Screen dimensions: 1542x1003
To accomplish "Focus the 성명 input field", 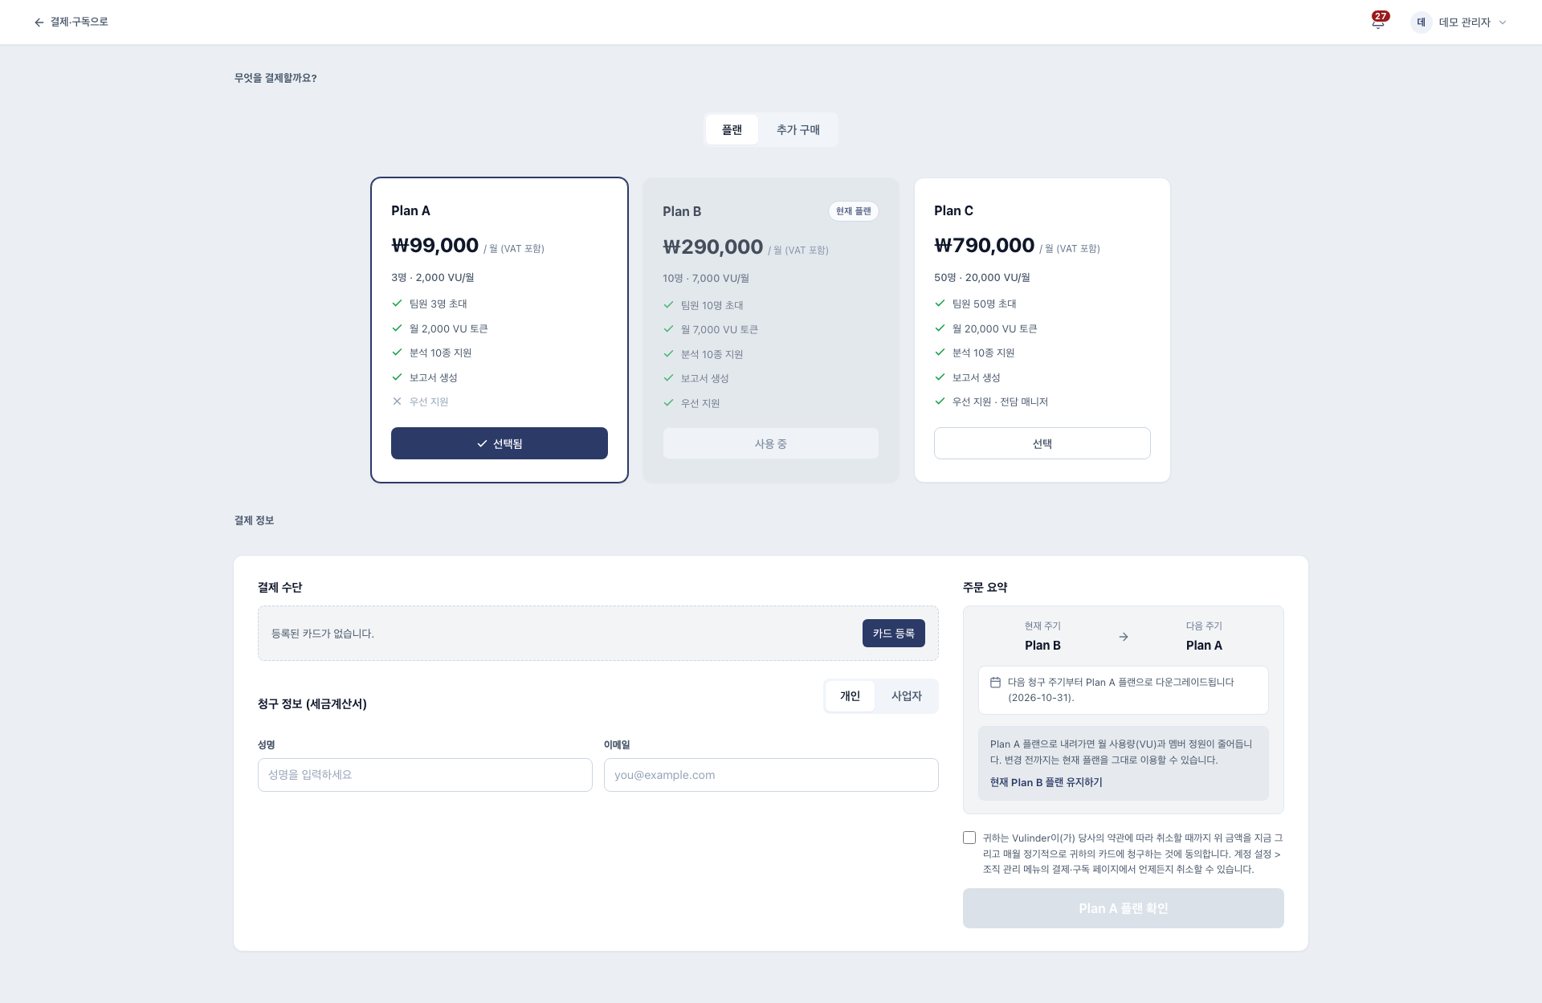I will click(425, 775).
